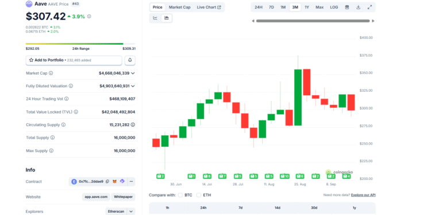
Task: Click the info icon beside 3.9% change
Action: 89,17
